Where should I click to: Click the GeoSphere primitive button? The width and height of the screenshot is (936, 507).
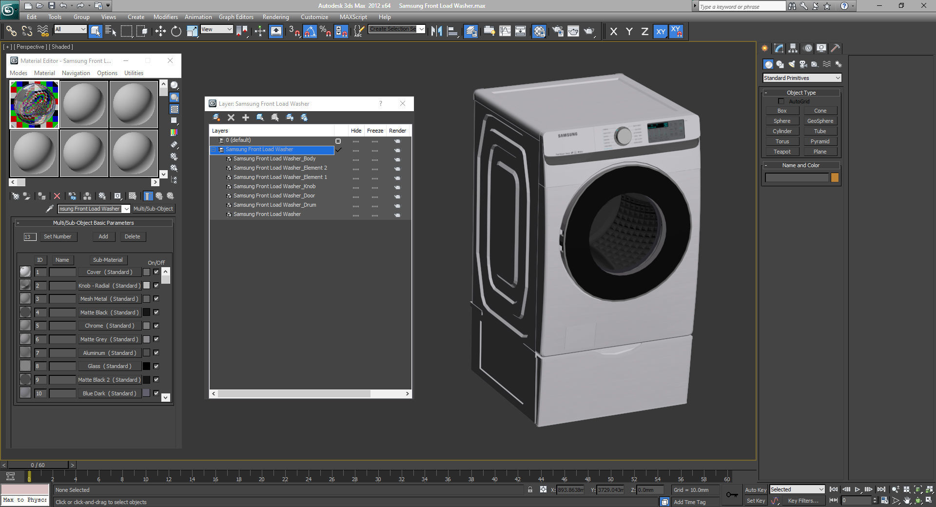coord(820,121)
